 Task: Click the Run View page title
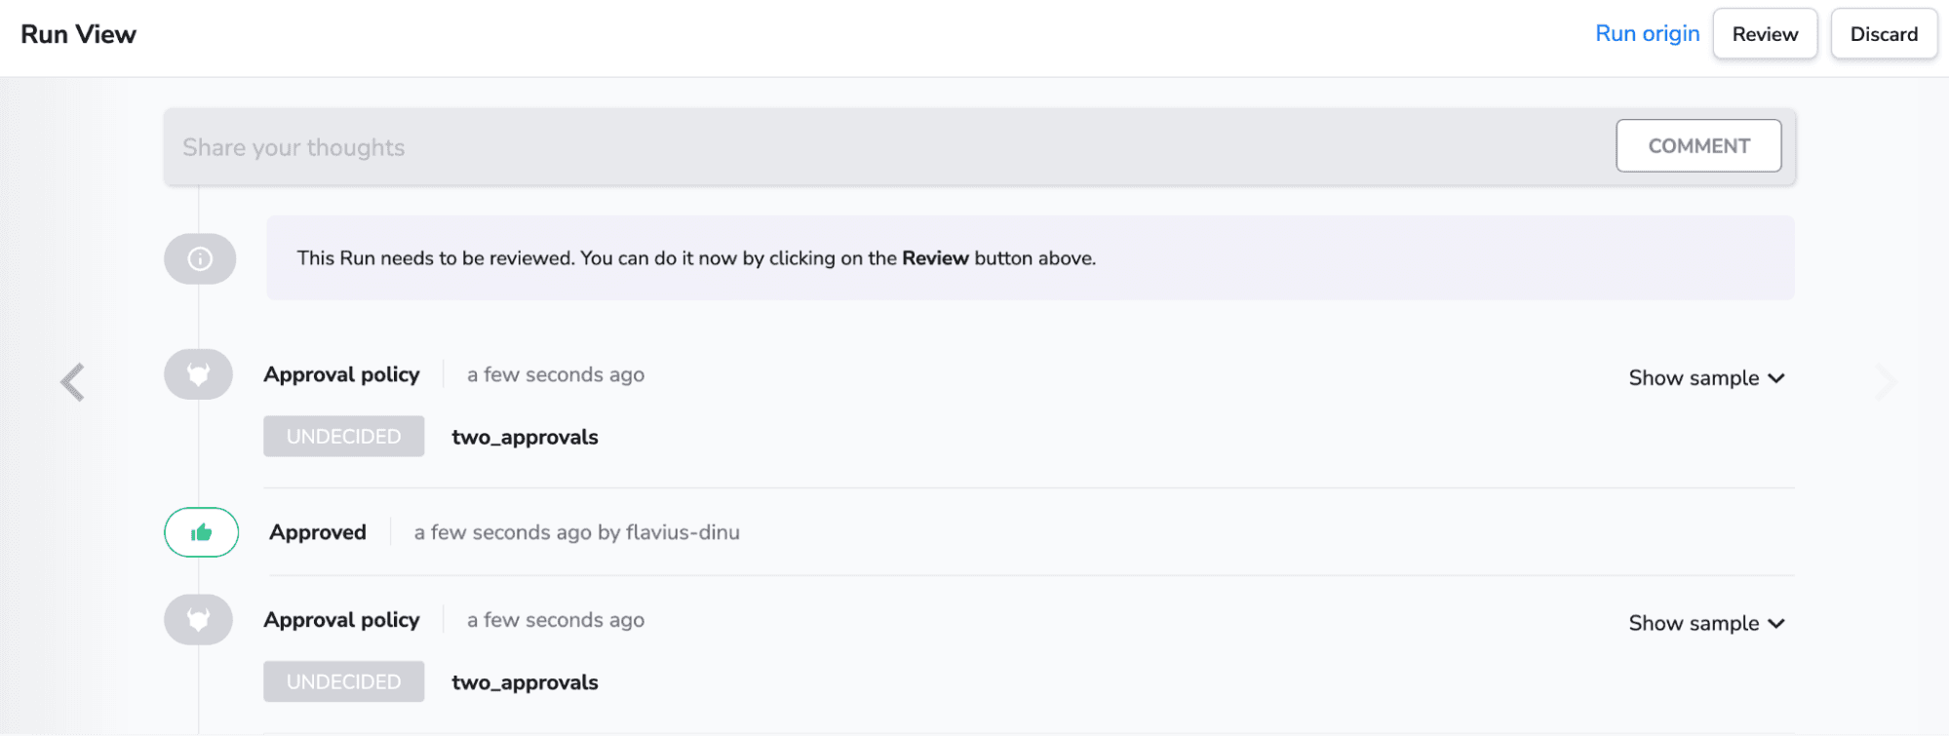(78, 34)
